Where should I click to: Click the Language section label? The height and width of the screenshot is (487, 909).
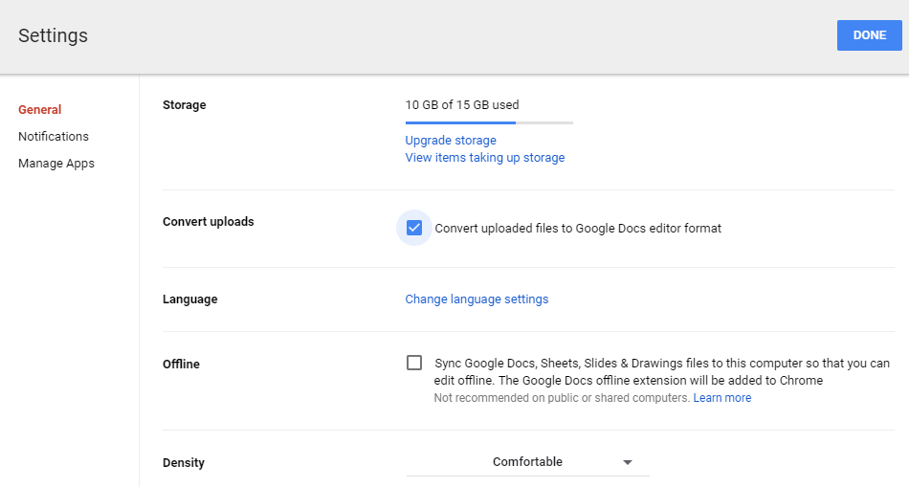tap(190, 299)
